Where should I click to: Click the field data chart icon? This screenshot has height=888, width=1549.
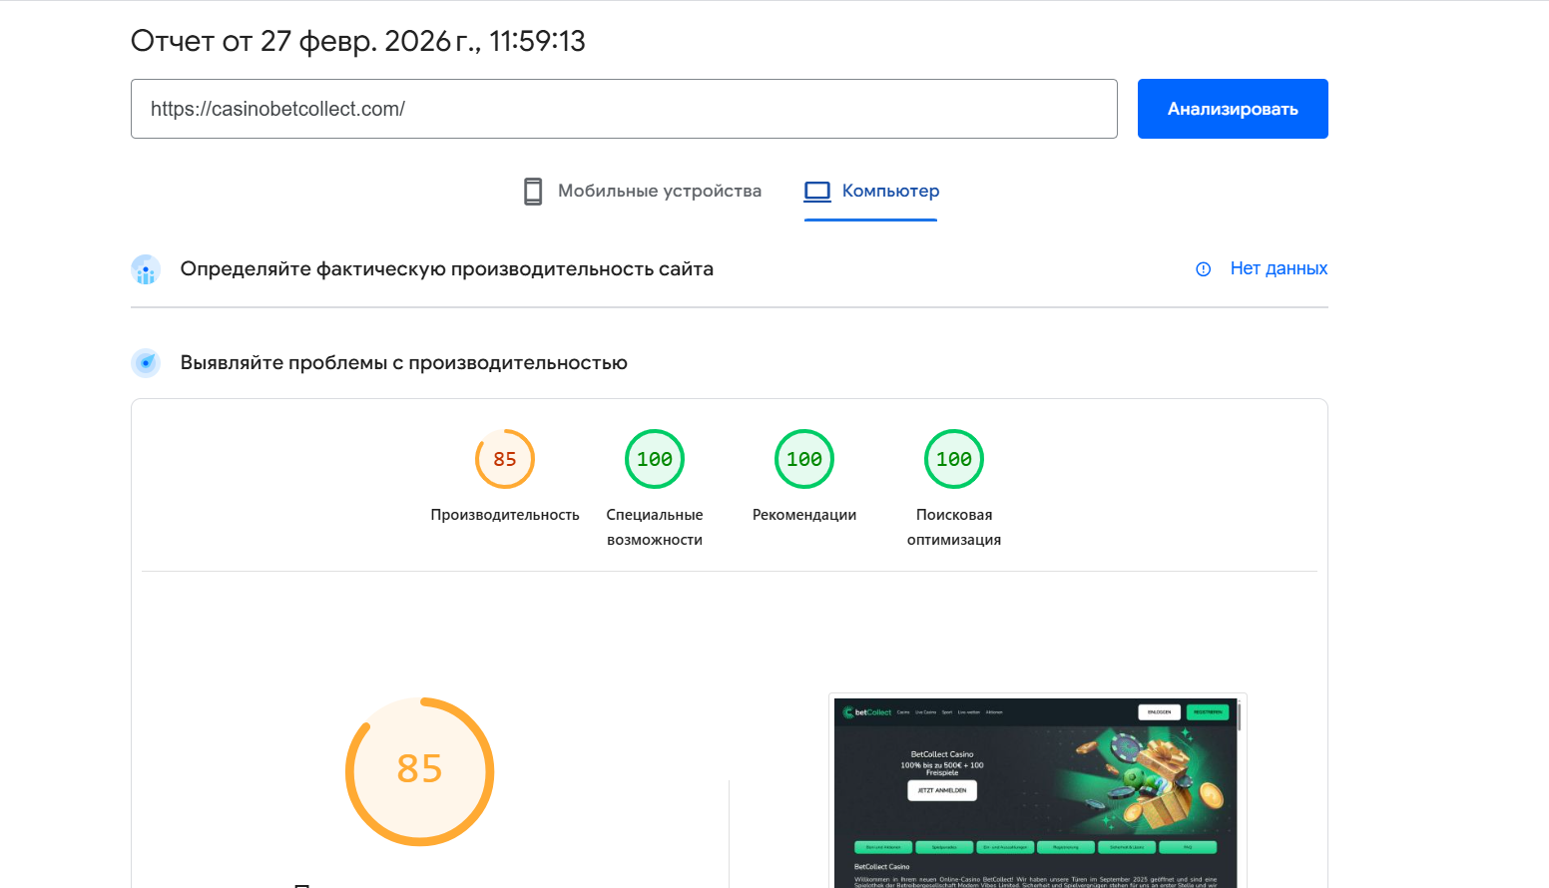146,269
